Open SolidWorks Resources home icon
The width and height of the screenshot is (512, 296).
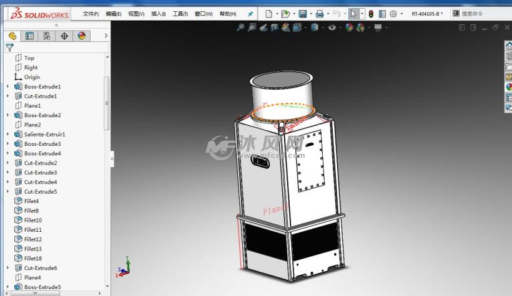[x=509, y=45]
